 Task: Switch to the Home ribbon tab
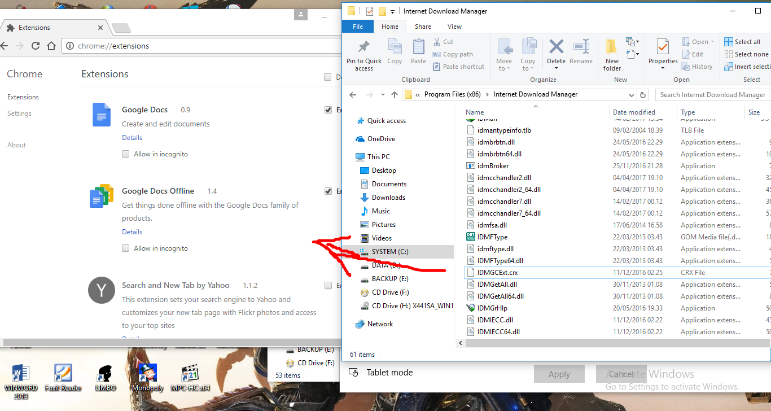390,27
